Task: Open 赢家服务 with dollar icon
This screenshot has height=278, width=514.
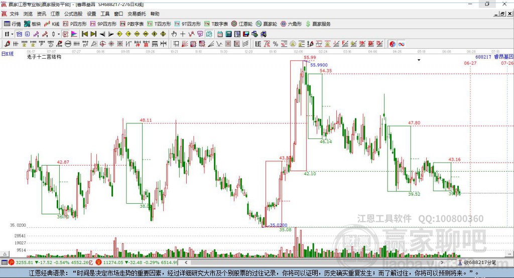Action: click(318, 24)
